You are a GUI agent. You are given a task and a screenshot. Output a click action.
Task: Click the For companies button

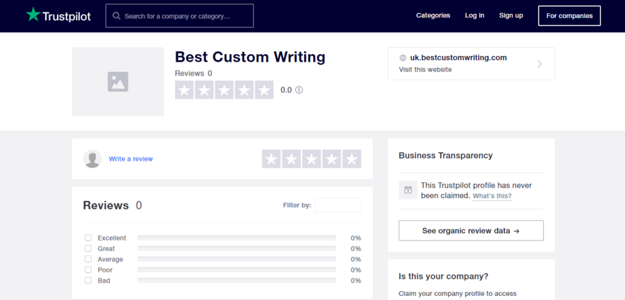click(569, 16)
